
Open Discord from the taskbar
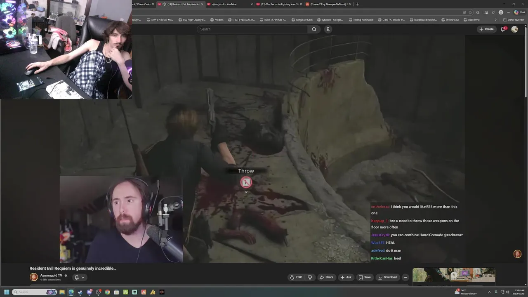coord(89,292)
